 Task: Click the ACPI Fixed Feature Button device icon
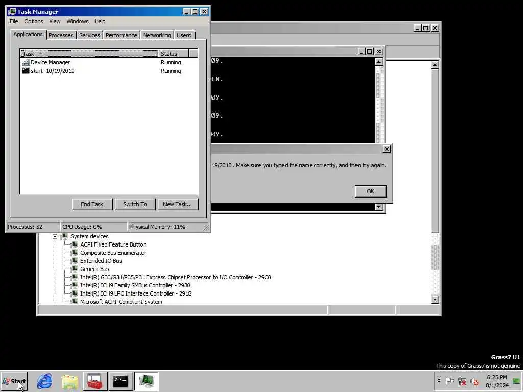[x=75, y=244]
